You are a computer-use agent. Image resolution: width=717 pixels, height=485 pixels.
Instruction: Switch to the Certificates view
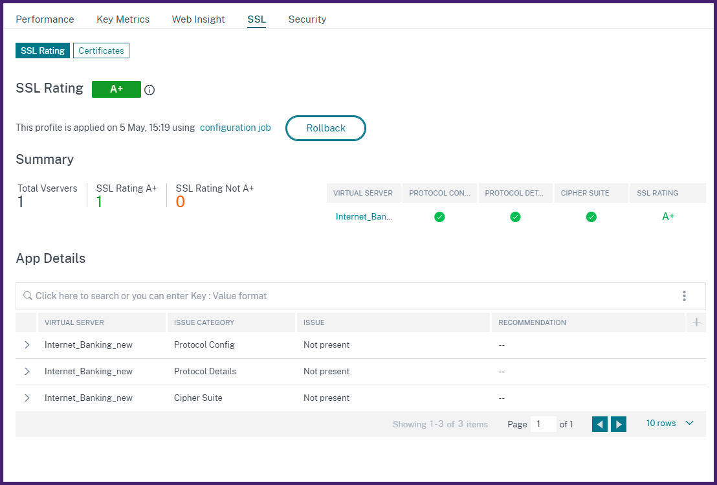click(x=101, y=51)
